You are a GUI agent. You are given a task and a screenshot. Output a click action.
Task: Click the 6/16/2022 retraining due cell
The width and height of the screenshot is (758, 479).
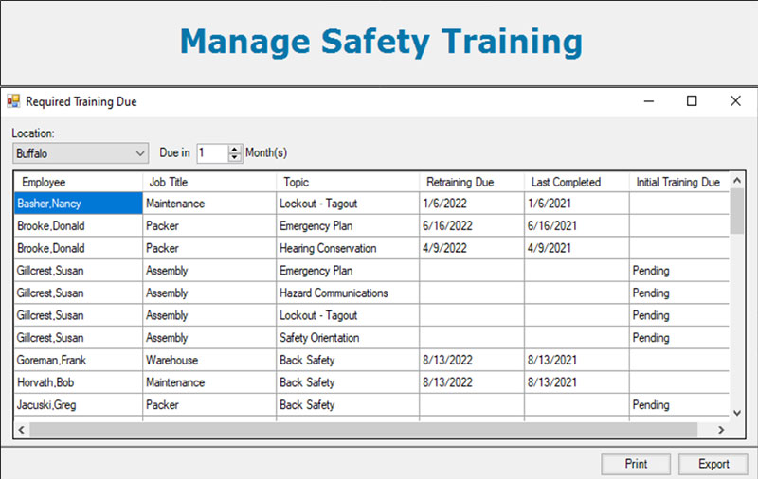pyautogui.click(x=472, y=225)
